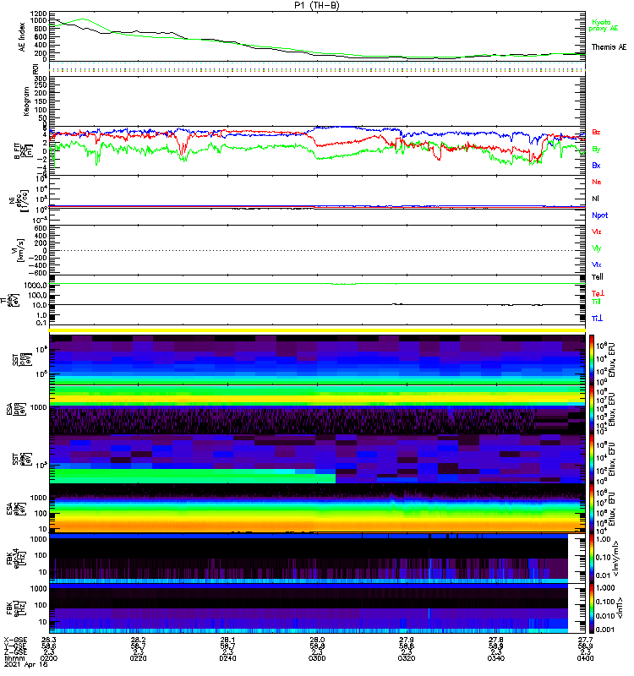Click the SST electrons Eflux color bar
The image size is (634, 676).
(592, 459)
